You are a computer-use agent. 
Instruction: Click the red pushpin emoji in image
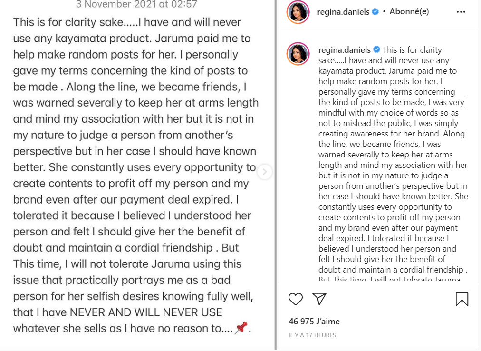pyautogui.click(x=241, y=328)
